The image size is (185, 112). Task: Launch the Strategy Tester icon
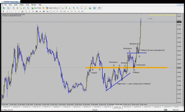coord(28,8)
